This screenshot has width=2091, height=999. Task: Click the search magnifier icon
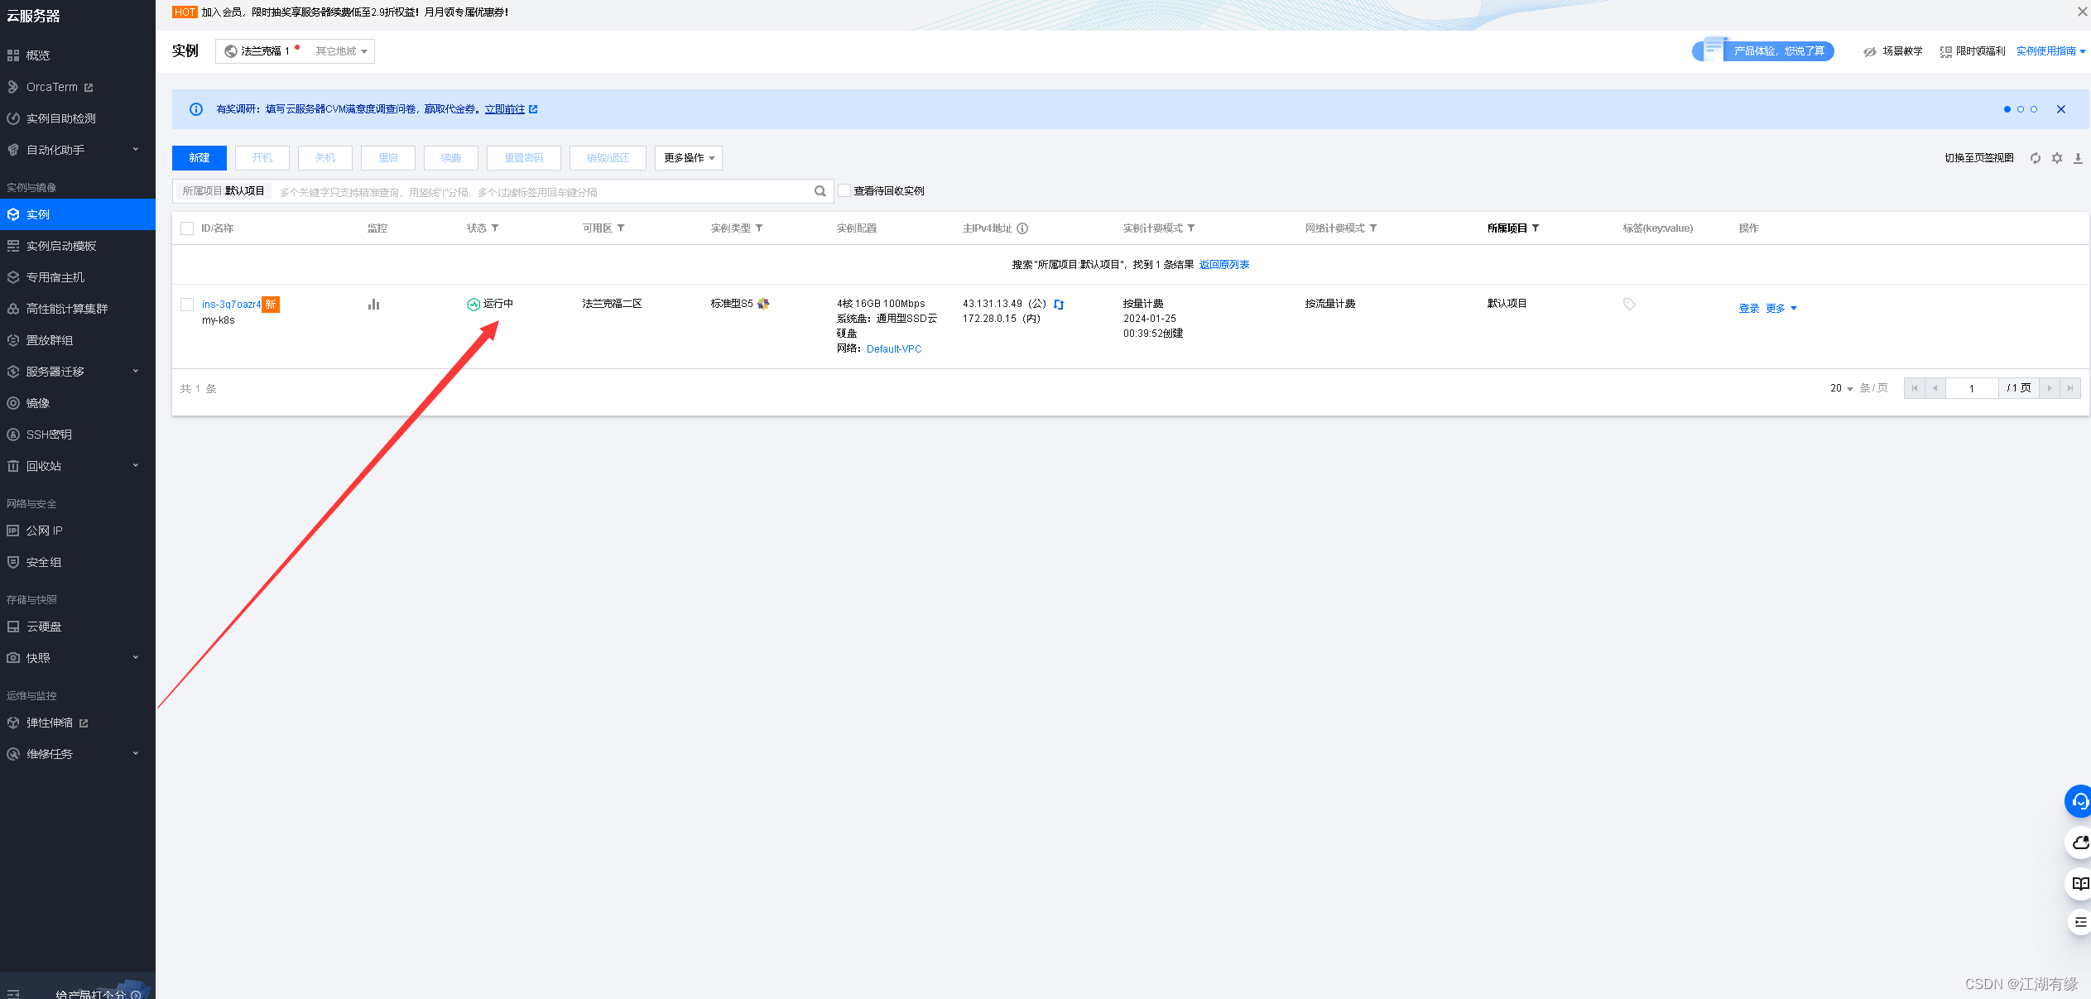tap(820, 191)
